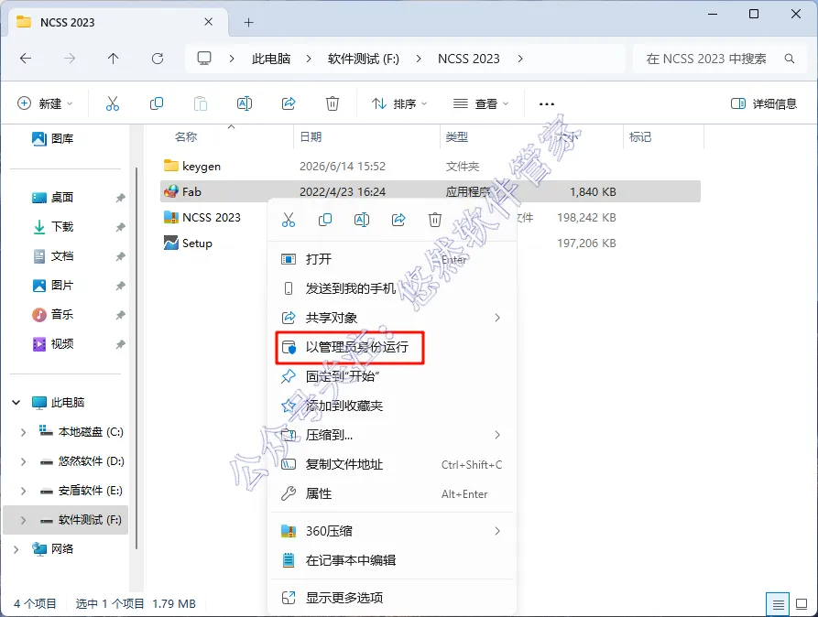Screen dimensions: 818x617
Task: Click the Cut icon in the context menu
Action: pos(289,220)
